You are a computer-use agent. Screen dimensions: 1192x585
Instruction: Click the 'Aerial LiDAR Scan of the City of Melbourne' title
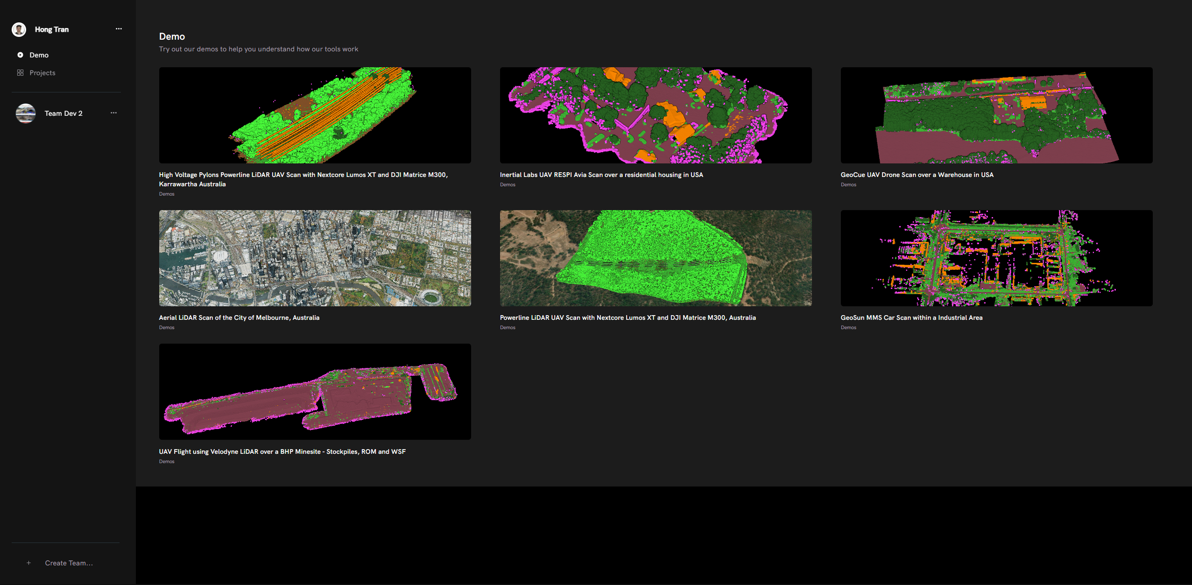tap(239, 317)
